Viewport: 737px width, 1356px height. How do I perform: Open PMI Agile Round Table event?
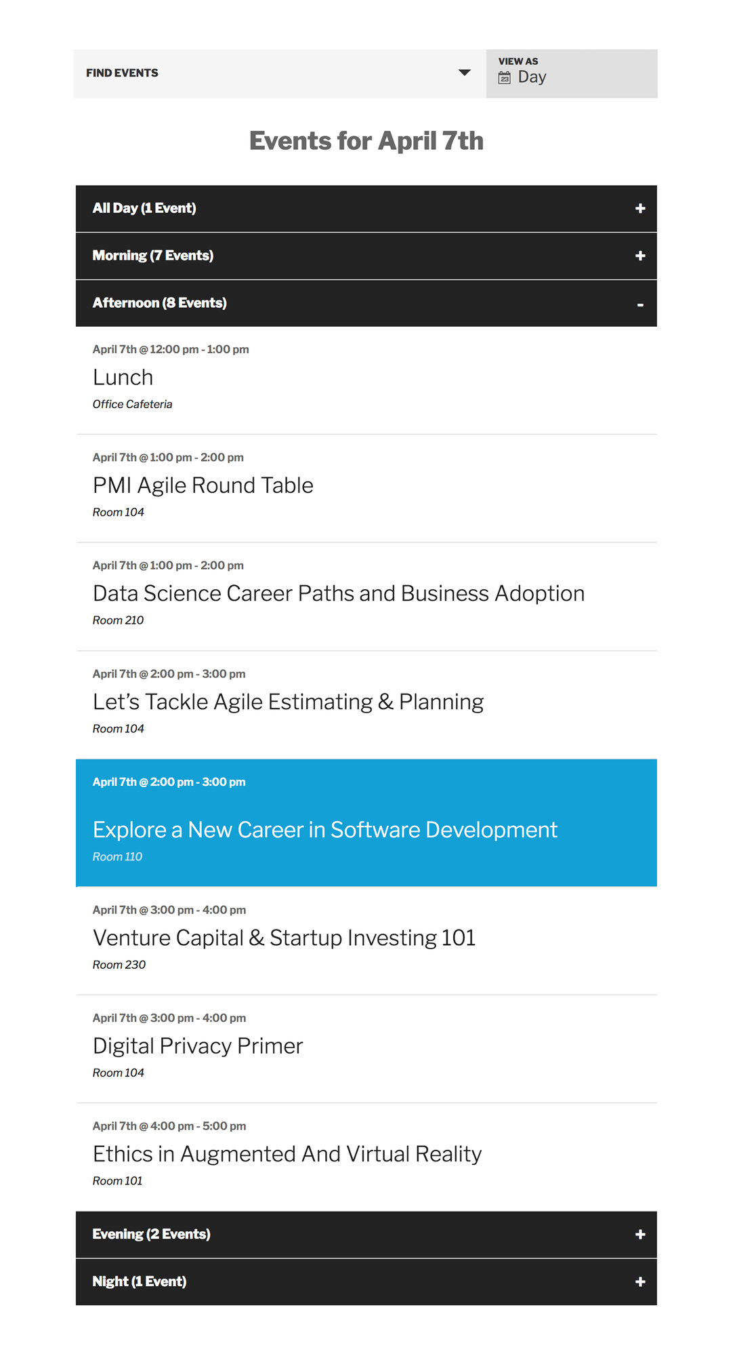(203, 485)
